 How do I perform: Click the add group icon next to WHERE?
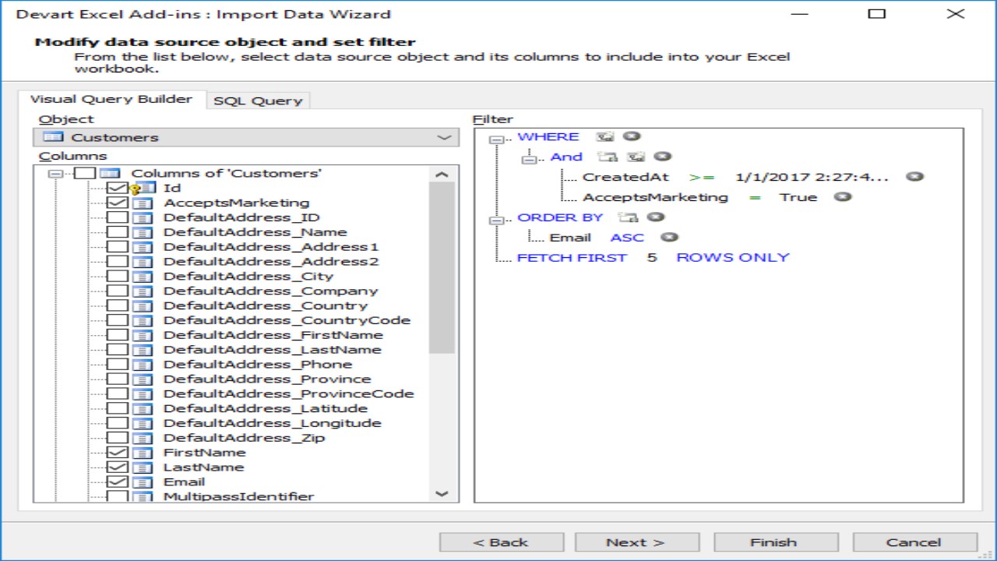click(x=604, y=137)
